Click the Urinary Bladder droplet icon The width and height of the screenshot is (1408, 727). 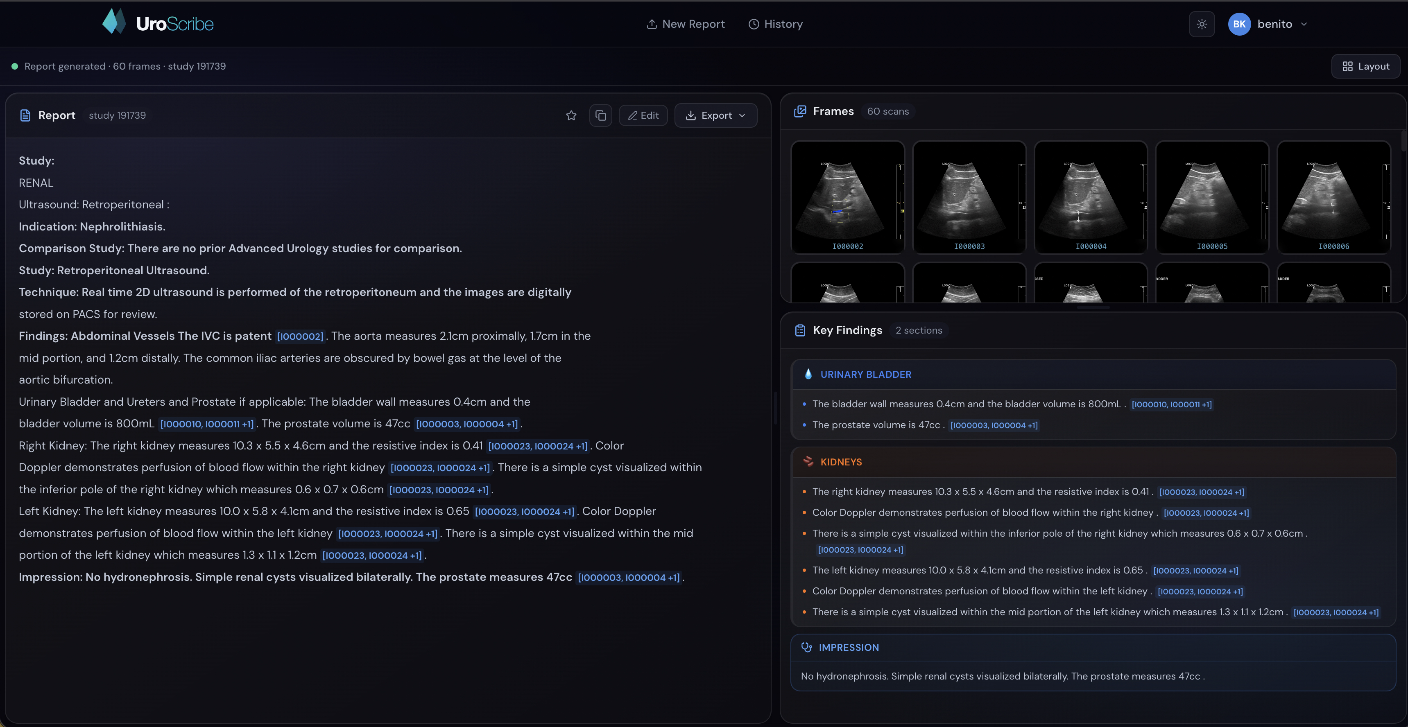pos(808,374)
